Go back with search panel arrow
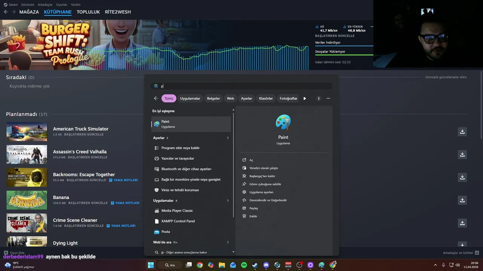Viewport: 483px width, 271px height. [156, 98]
